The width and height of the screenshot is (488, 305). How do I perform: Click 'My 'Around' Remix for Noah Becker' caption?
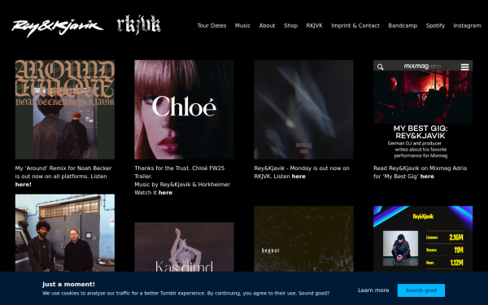(x=63, y=168)
